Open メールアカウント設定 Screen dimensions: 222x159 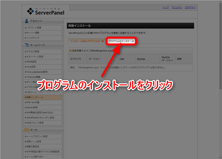click(x=43, y=137)
